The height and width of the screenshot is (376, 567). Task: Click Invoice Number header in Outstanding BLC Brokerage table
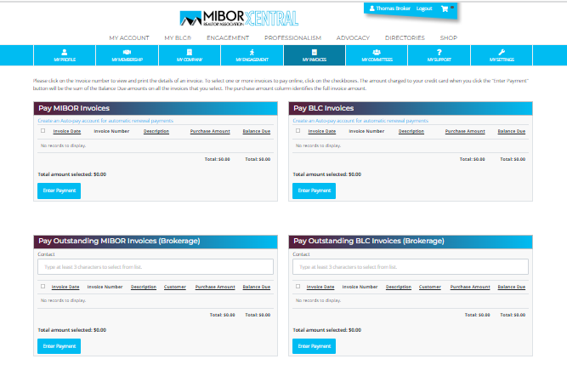pos(360,287)
